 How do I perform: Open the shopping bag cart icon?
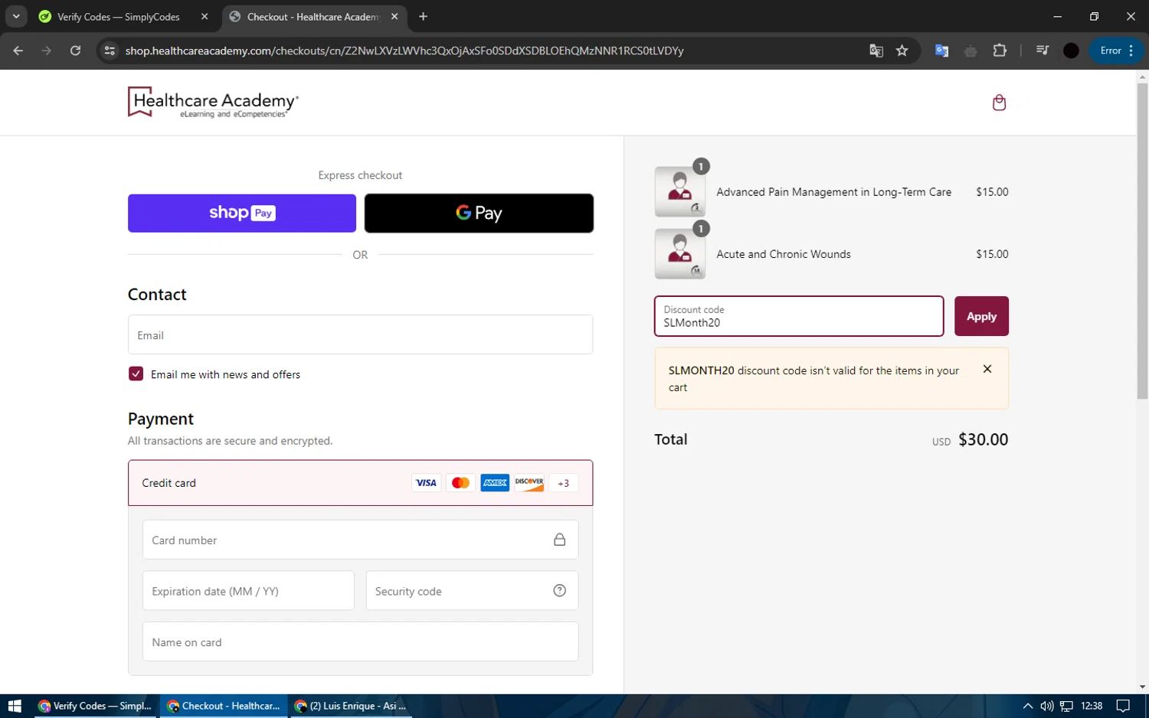pos(999,103)
